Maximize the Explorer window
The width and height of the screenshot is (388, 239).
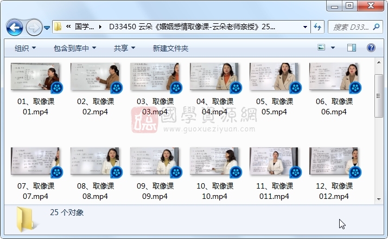[x=349, y=5]
